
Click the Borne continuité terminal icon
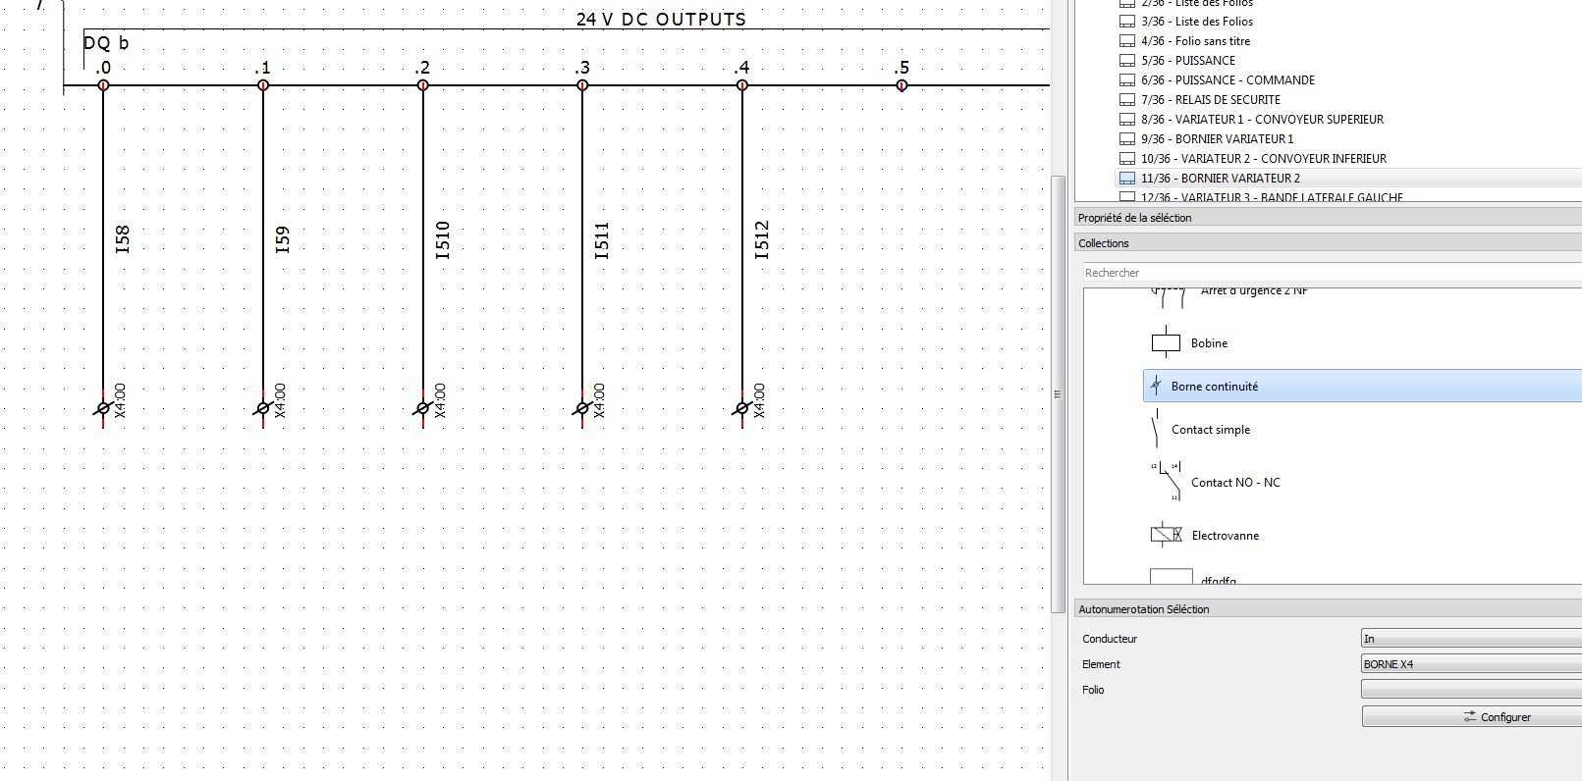(1156, 386)
